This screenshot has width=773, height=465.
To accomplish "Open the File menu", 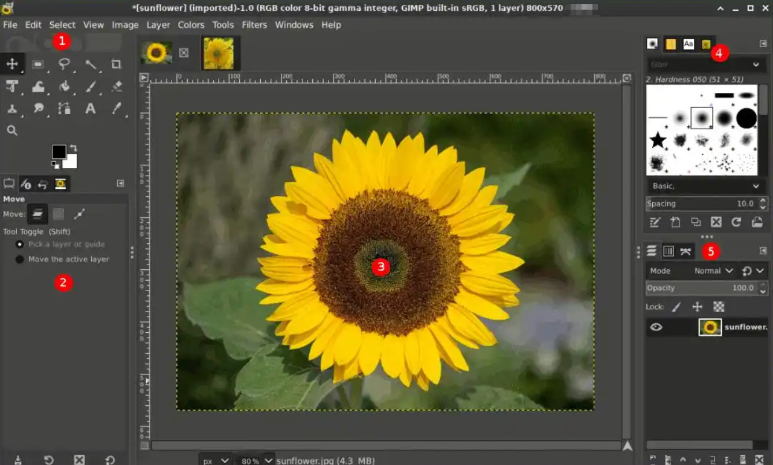I will click(10, 25).
